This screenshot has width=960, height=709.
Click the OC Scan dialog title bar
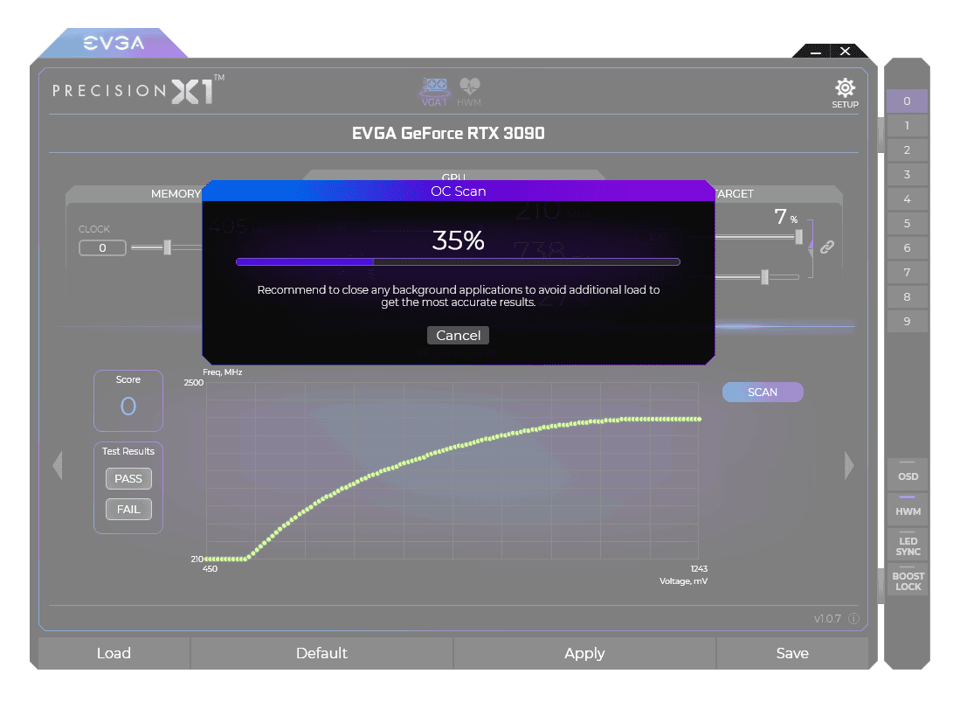coord(458,191)
